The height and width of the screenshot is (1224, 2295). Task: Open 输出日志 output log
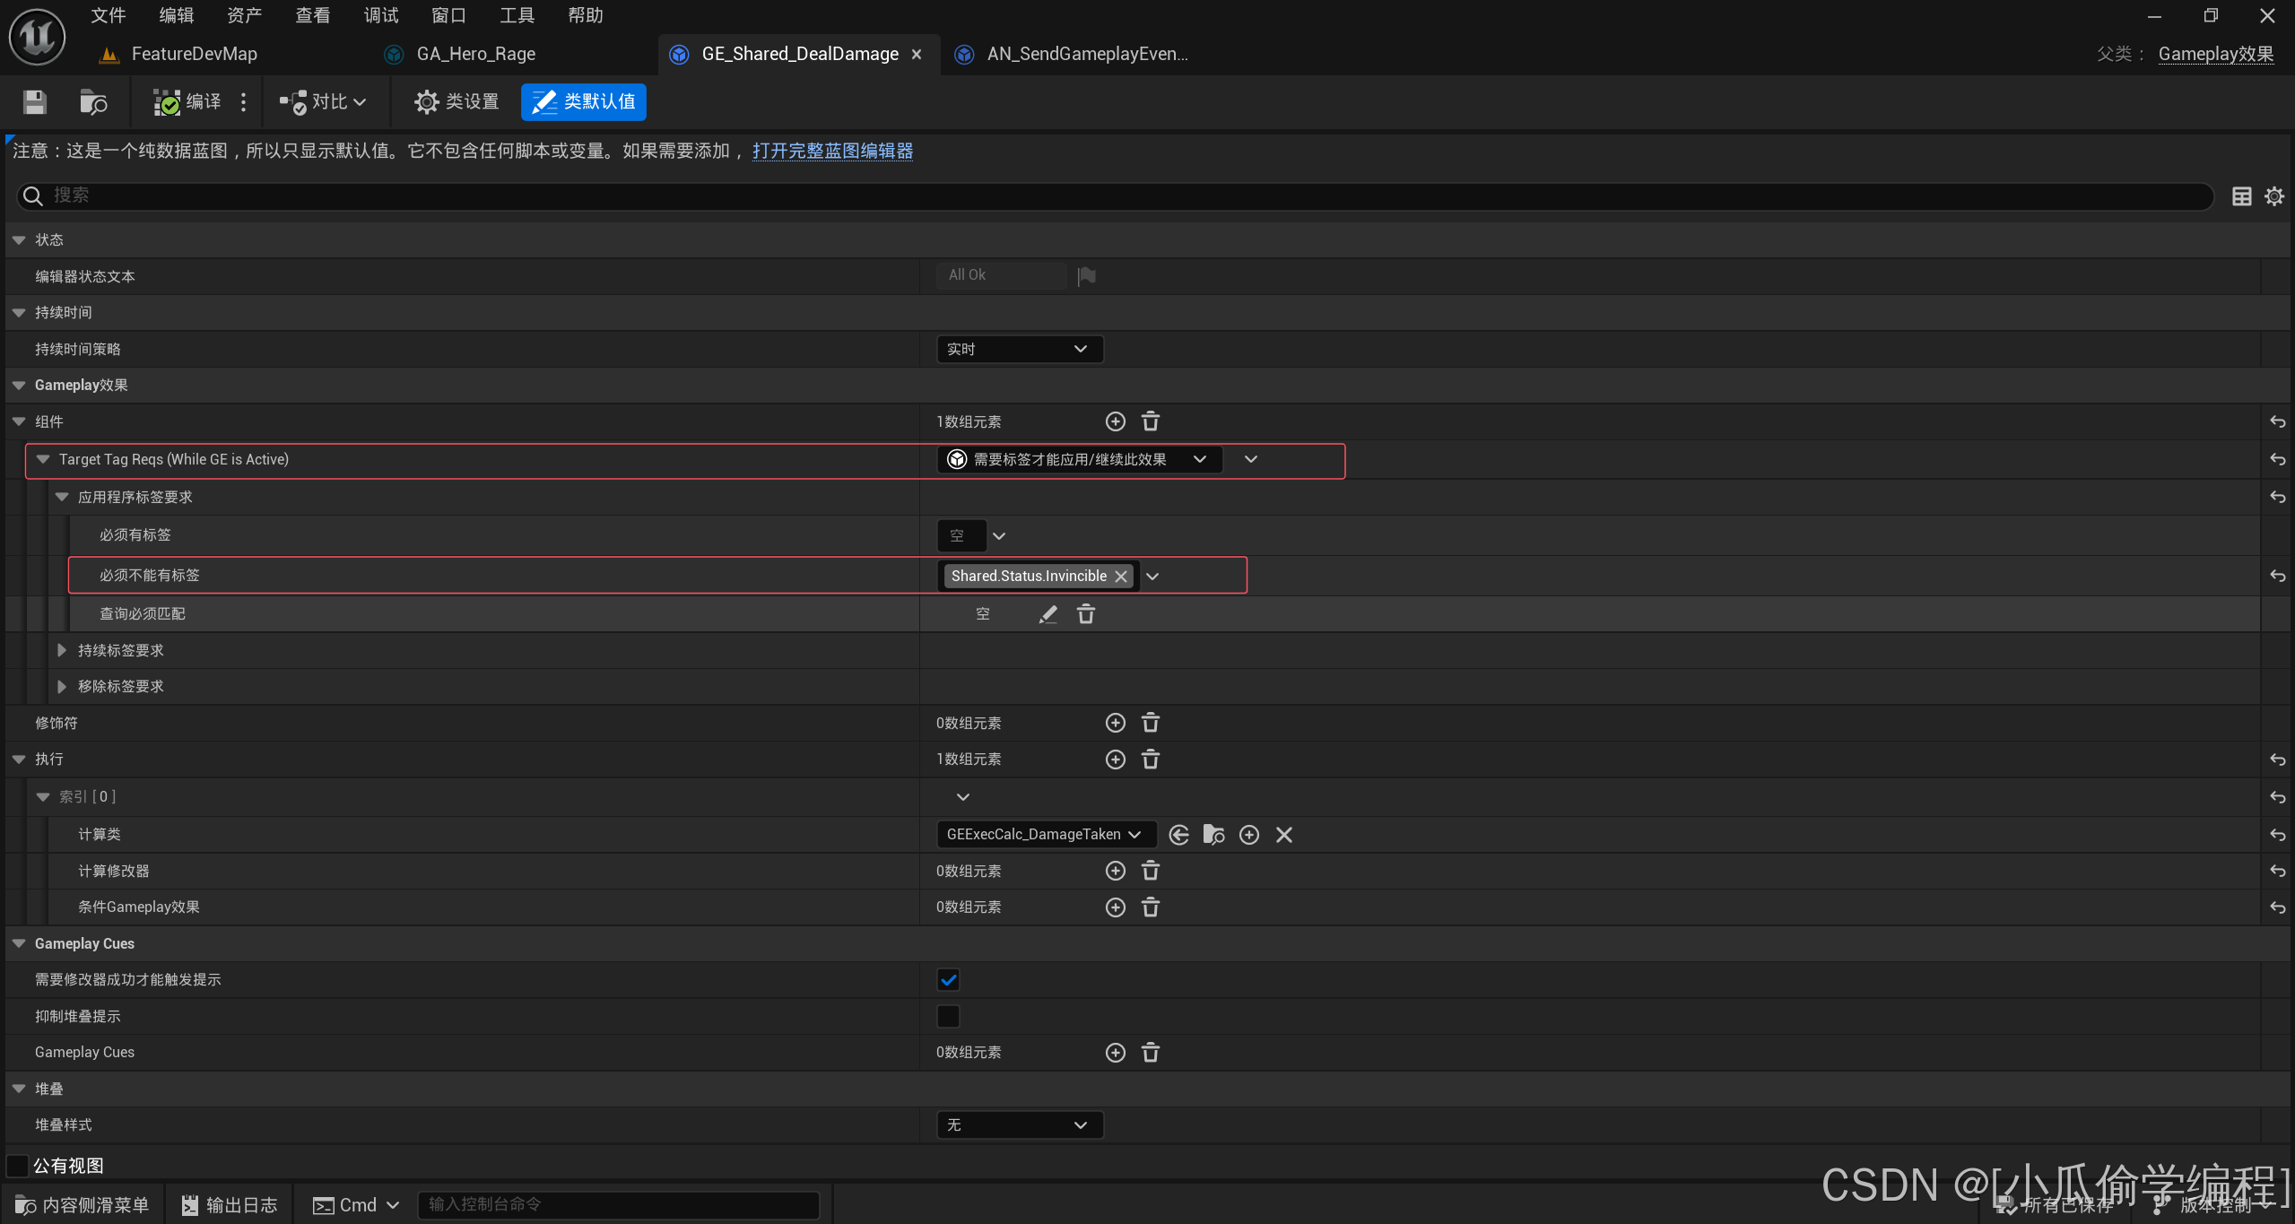point(230,1205)
